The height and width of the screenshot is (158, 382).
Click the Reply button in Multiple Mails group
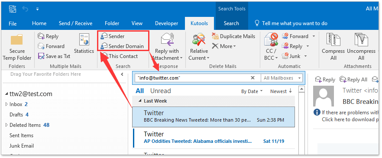tap(48, 36)
